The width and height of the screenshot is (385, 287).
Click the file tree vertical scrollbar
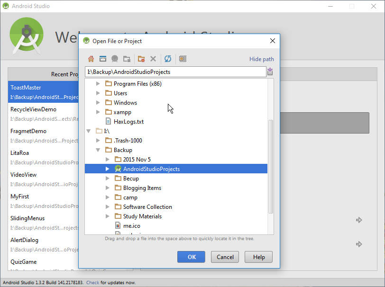point(271,167)
